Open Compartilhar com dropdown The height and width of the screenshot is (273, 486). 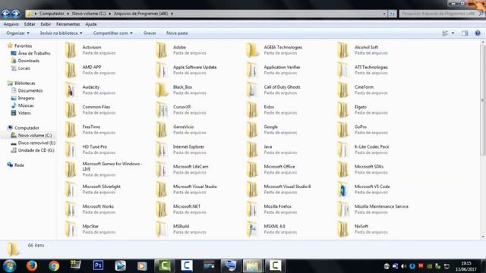[113, 33]
